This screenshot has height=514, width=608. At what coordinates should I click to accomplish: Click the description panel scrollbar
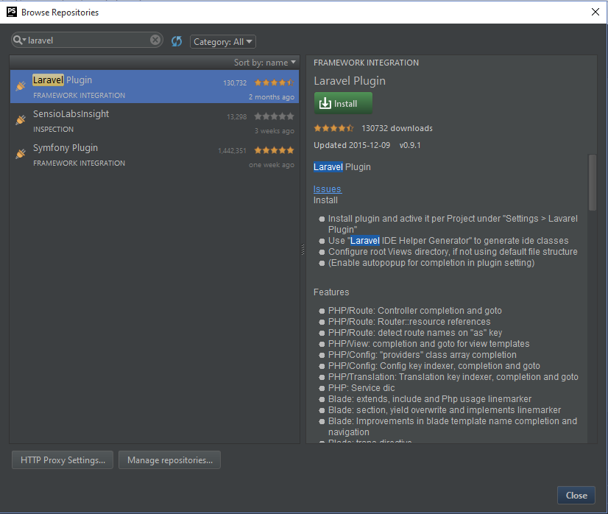pos(592,183)
